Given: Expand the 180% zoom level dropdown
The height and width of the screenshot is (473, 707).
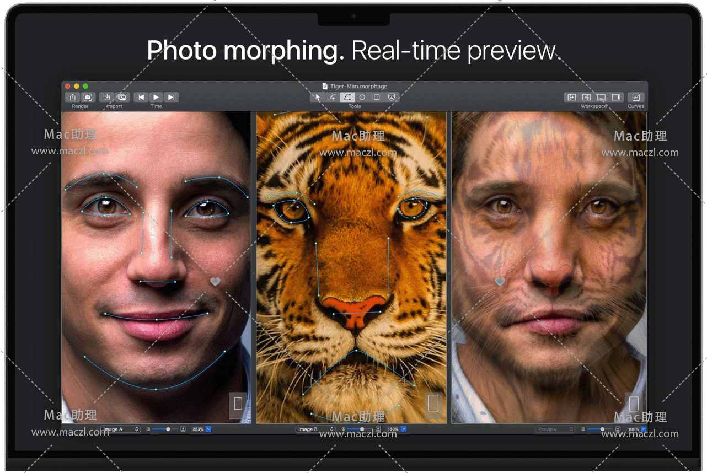Looking at the screenshot, I should tap(404, 429).
